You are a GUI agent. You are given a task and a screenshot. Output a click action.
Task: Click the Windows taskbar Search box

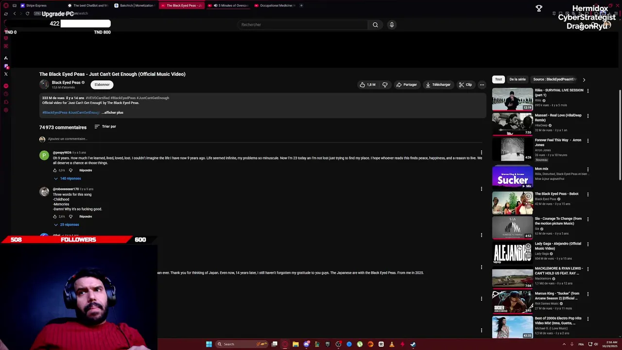[x=242, y=344]
